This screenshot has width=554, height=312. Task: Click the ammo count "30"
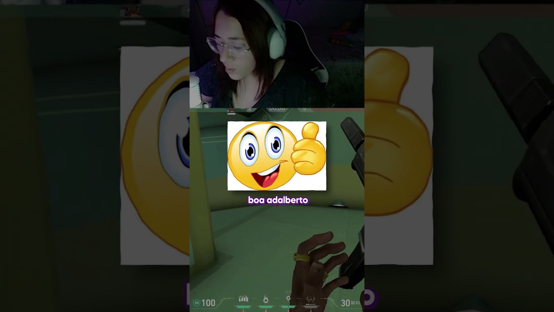[345, 303]
